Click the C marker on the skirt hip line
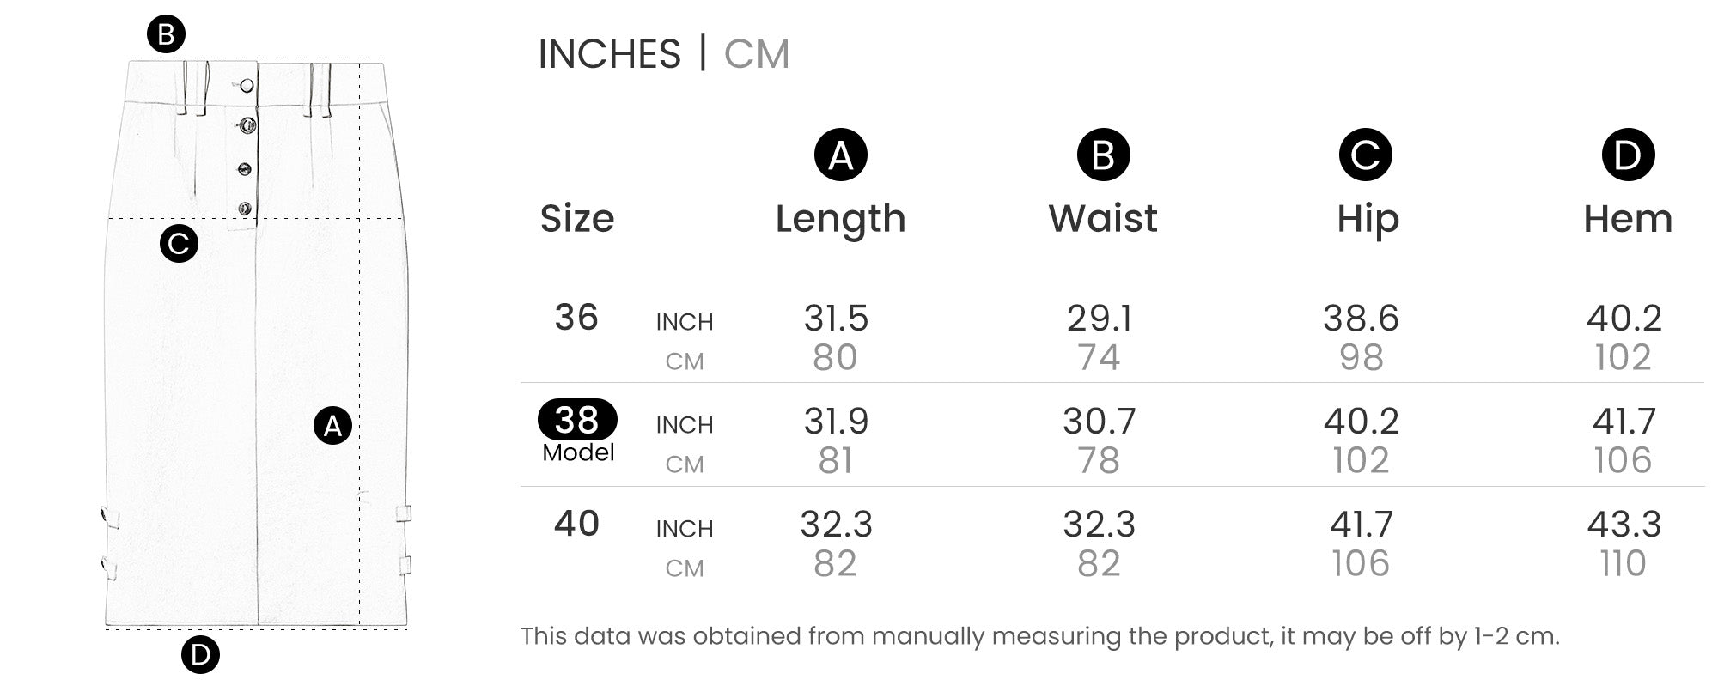The height and width of the screenshot is (692, 1718). [x=179, y=244]
